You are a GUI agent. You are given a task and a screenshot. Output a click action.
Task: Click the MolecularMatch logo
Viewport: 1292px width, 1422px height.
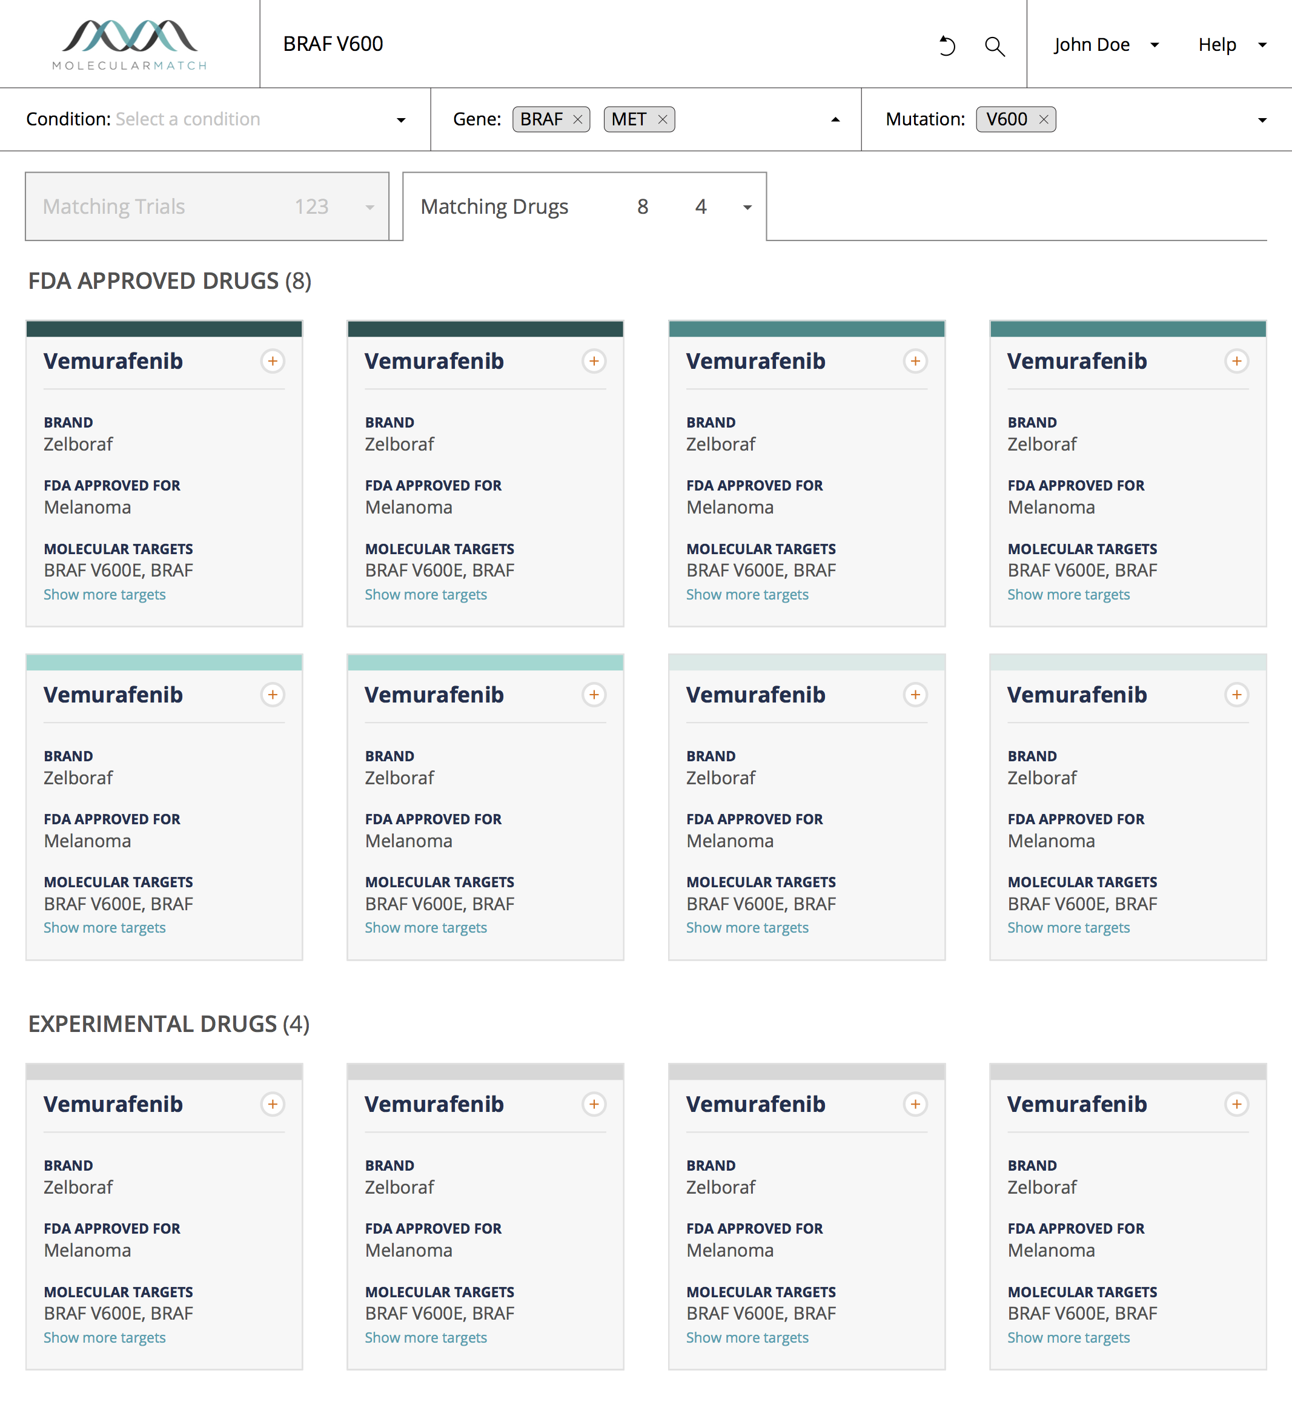pyautogui.click(x=130, y=44)
